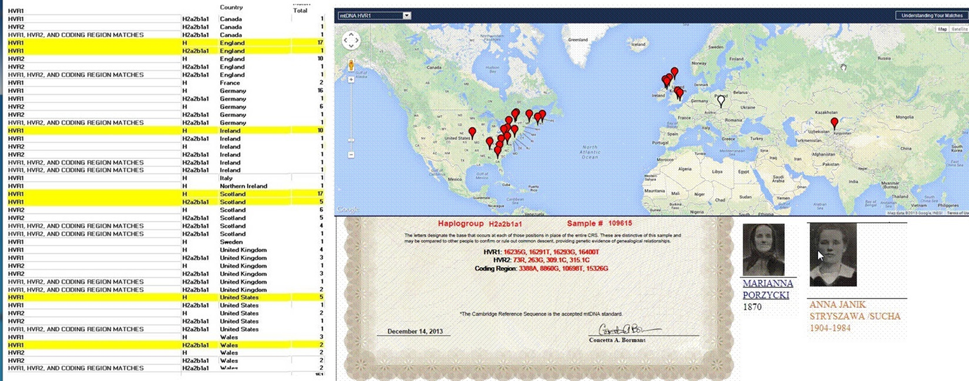Click the Total column header
969x381 pixels.
[x=300, y=11]
